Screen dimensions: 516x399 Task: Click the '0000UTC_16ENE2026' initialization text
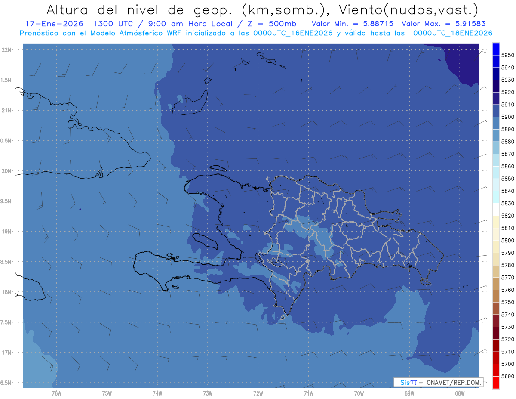pyautogui.click(x=293, y=33)
